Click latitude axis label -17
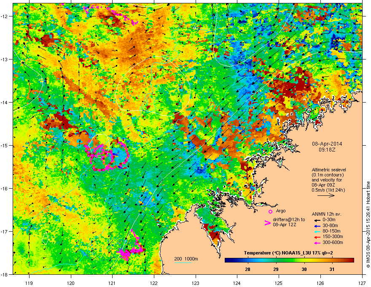The image size is (371, 287). [x=5, y=232]
